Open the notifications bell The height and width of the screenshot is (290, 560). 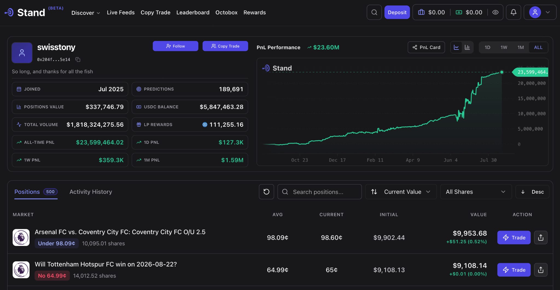pos(513,12)
